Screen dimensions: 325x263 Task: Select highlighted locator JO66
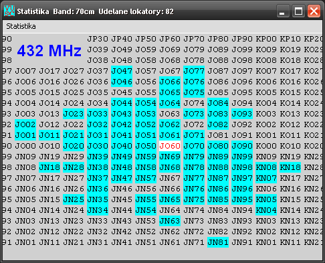(170, 82)
